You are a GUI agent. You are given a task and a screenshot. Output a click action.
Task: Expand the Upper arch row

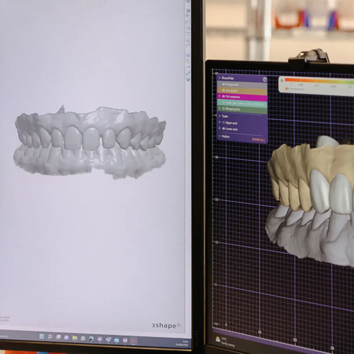point(219,122)
